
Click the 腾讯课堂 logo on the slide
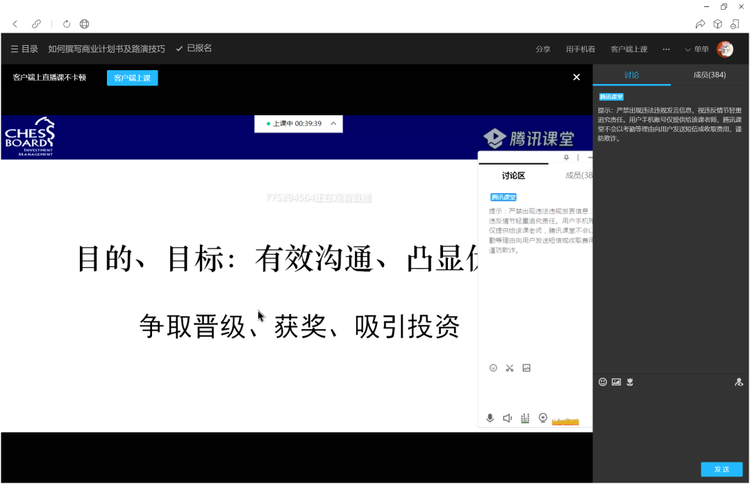click(x=528, y=139)
